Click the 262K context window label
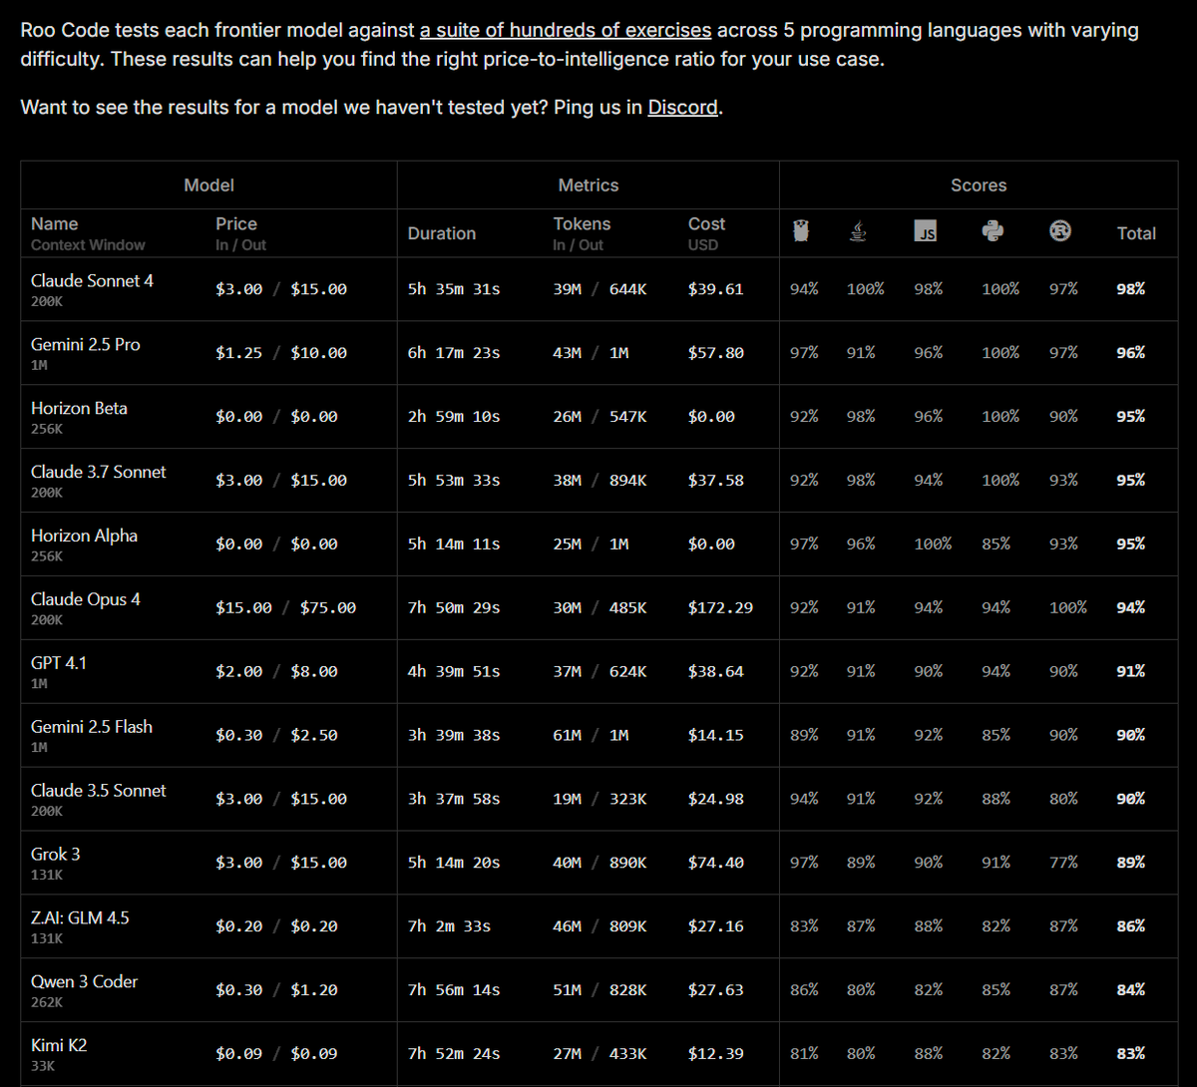 47,1002
